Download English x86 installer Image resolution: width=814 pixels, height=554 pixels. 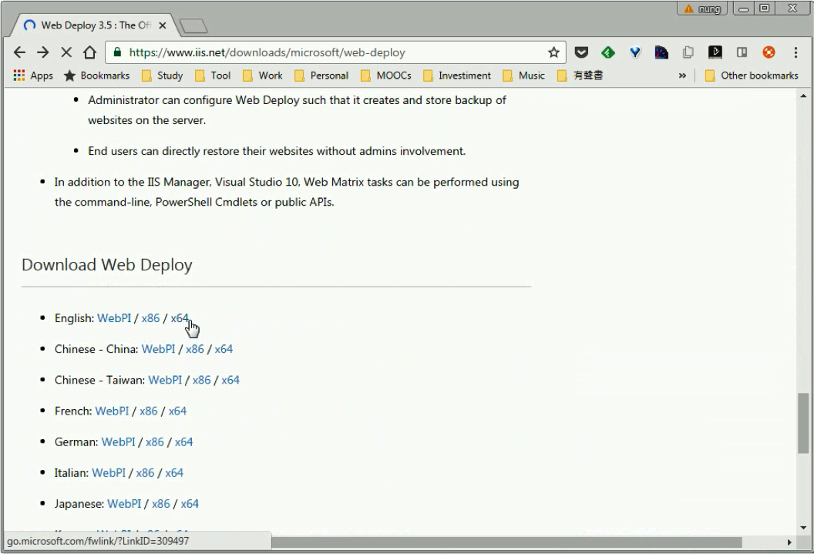point(150,318)
